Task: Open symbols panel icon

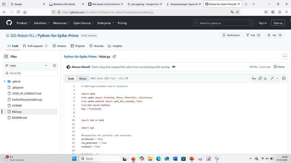Action: tap(284, 78)
